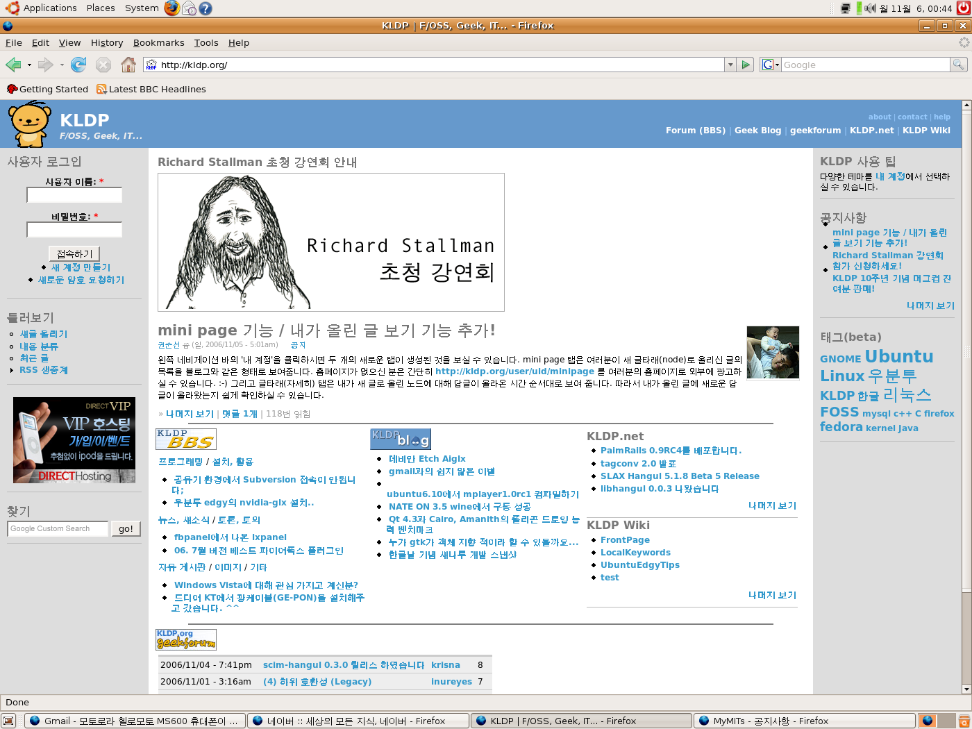The width and height of the screenshot is (972, 729).
Task: Click the DirectHosting VIP advertisement banner
Action: (x=74, y=440)
